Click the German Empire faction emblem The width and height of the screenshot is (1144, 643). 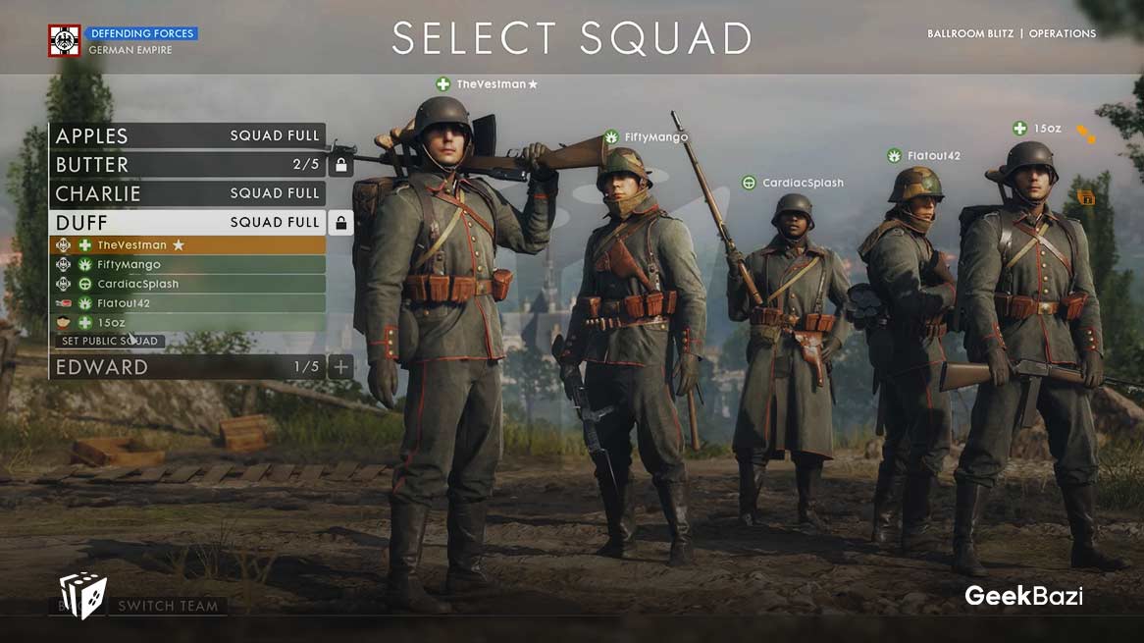click(64, 40)
